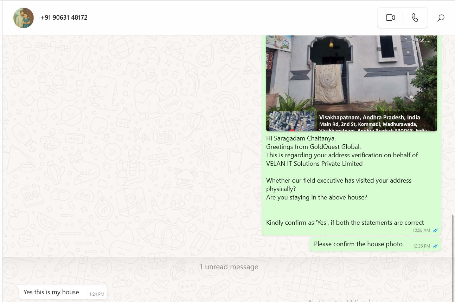Click the 'Greetings from GoldQuest Global.' line

(313, 147)
